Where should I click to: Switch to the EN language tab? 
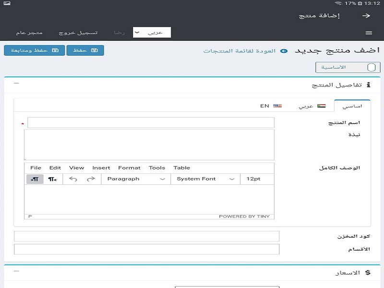(271, 106)
